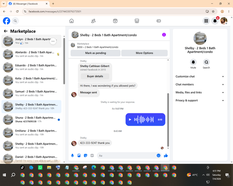Open Marketplace storefront icon in navigation
This screenshot has width=233, height=186.
(x=137, y=21)
